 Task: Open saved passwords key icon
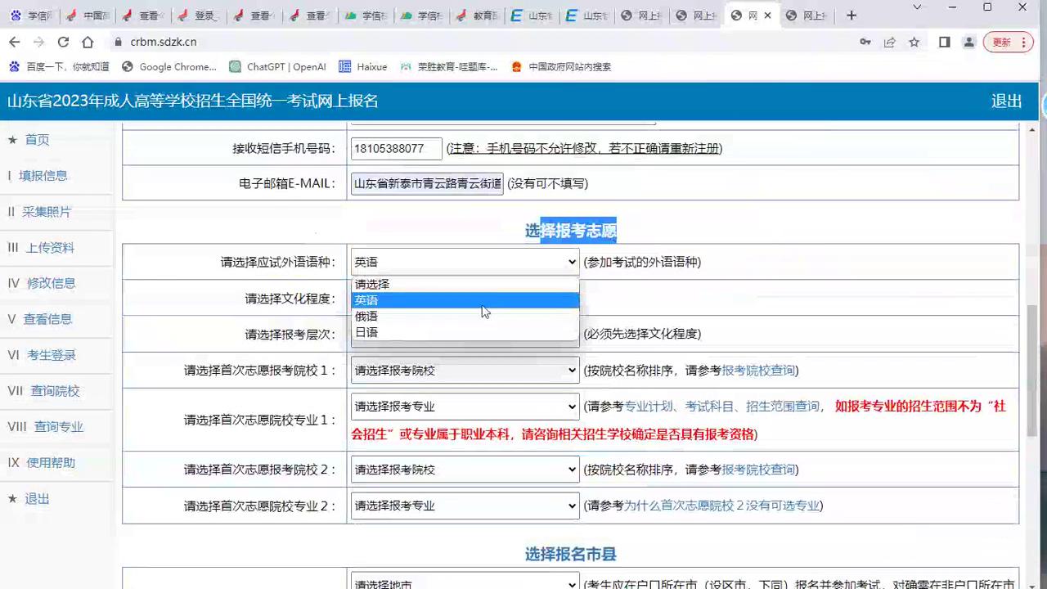coord(865,42)
